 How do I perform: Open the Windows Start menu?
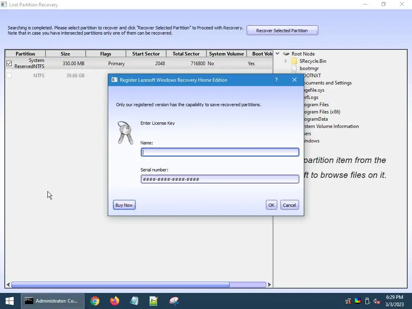10,301
